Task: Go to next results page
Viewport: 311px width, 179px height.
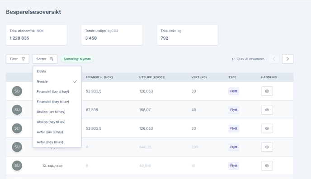Action: 287,59
